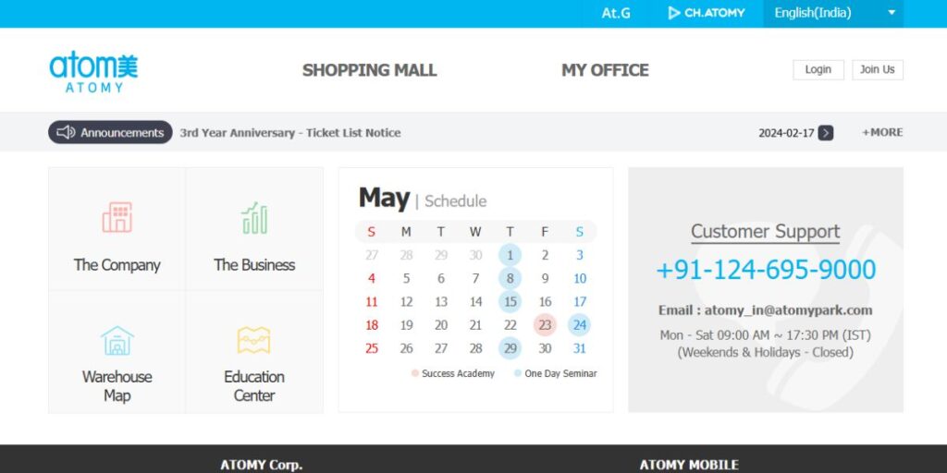Click calendar date 18

(x=372, y=325)
